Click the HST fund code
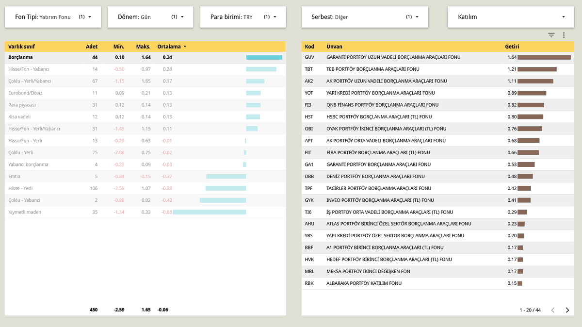 tap(309, 117)
